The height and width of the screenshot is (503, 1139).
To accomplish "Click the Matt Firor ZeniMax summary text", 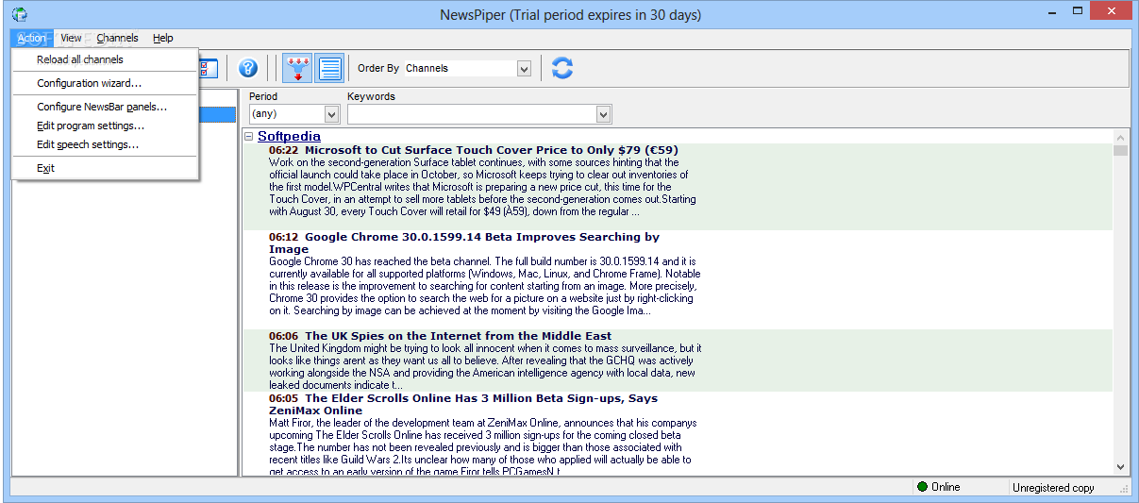I will tap(483, 447).
